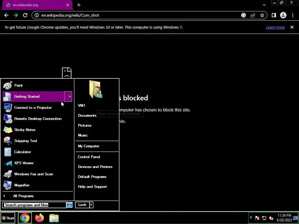Click the Start menu search magnifier icon
The image size is (299, 224).
(69, 205)
